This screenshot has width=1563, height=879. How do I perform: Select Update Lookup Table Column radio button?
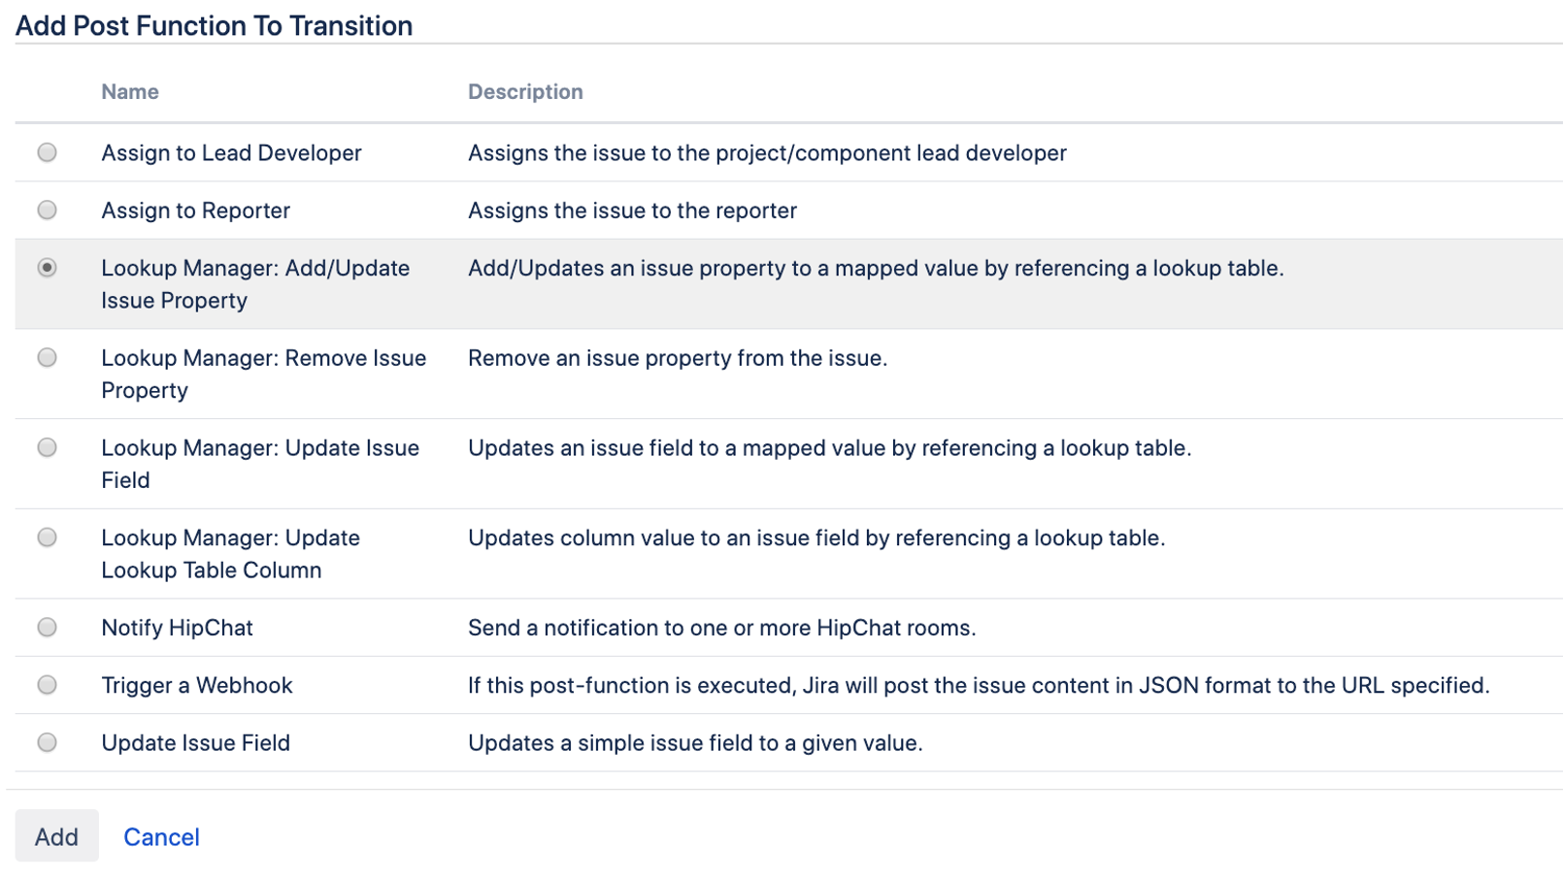point(47,537)
